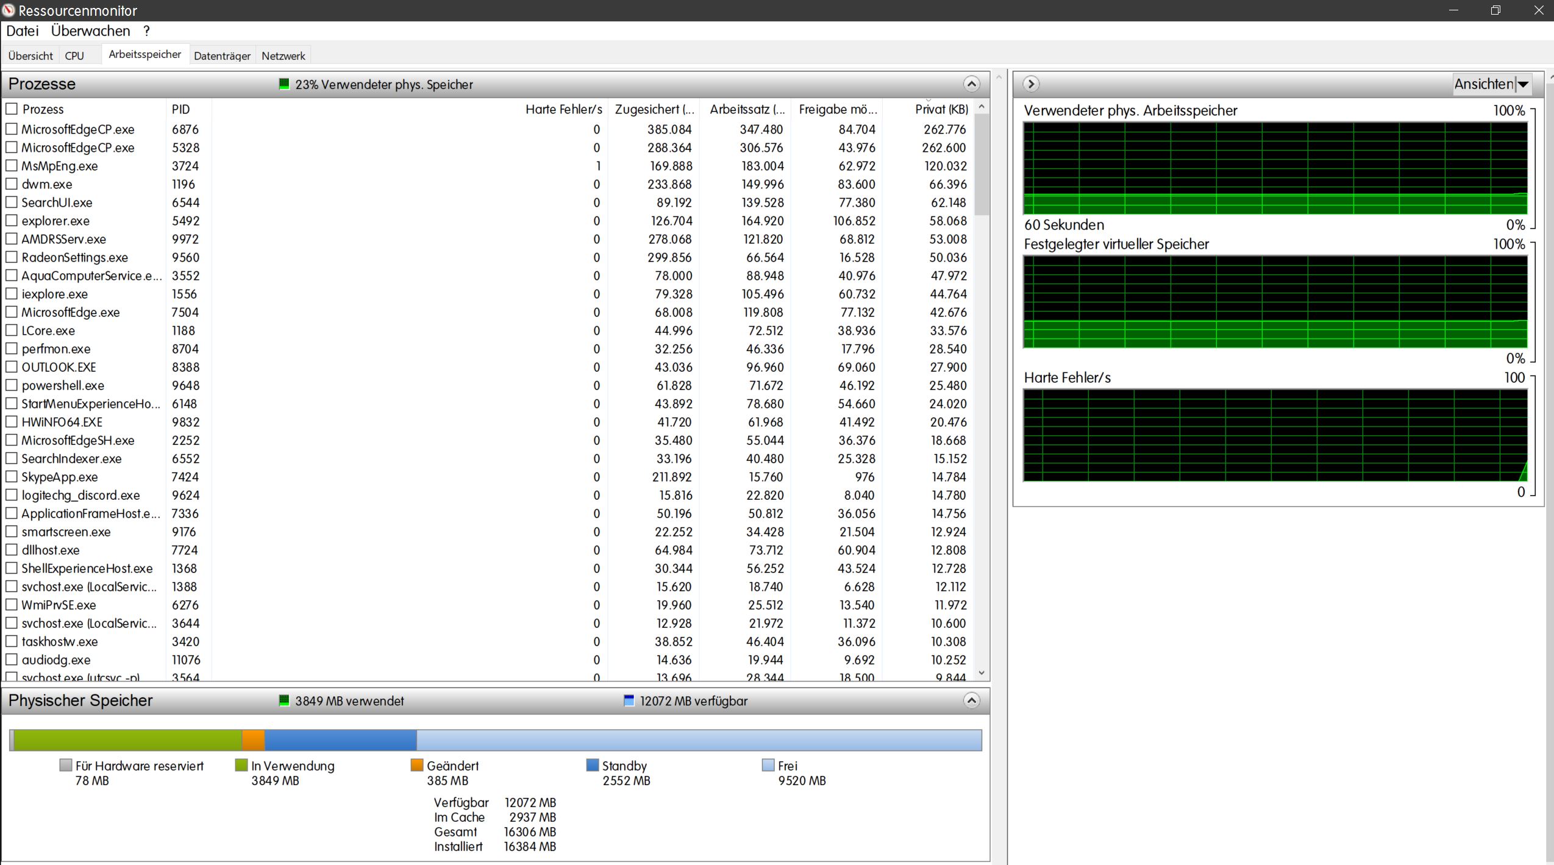Open the Überwachen menu
This screenshot has height=865, width=1554.
point(90,31)
